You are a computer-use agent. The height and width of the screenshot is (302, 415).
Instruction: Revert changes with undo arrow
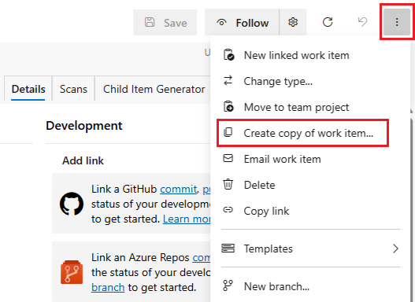362,22
